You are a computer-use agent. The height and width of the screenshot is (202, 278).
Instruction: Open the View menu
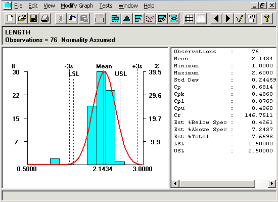click(x=49, y=6)
